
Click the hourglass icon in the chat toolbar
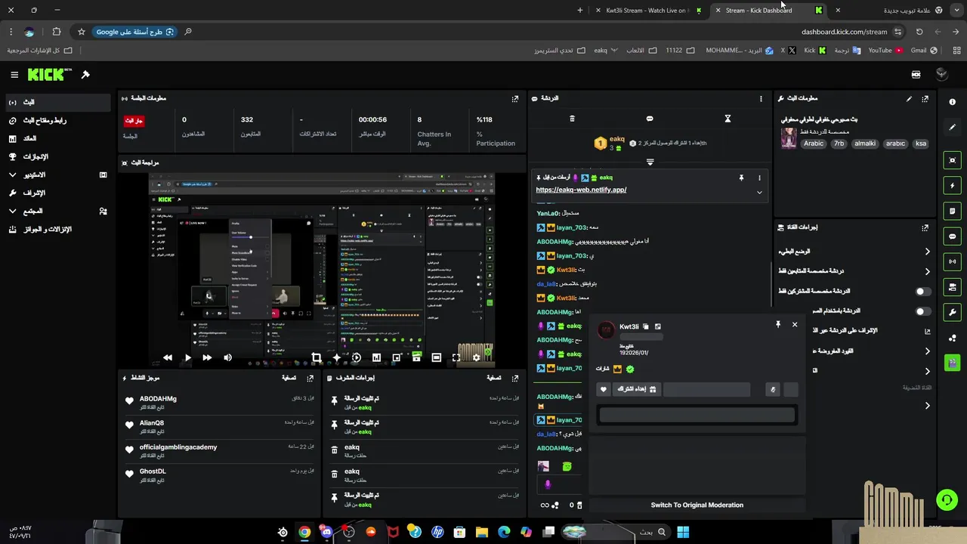(728, 119)
